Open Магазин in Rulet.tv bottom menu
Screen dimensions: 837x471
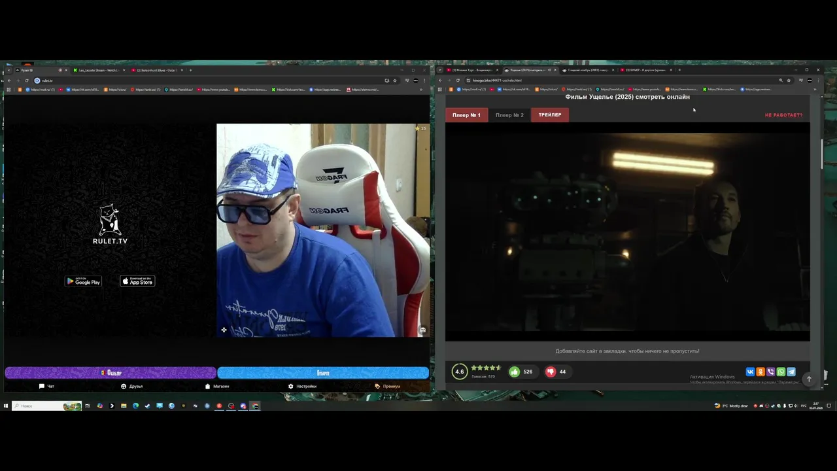pos(217,386)
